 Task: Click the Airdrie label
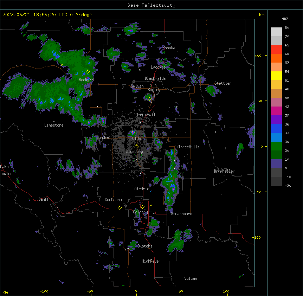point(142,189)
